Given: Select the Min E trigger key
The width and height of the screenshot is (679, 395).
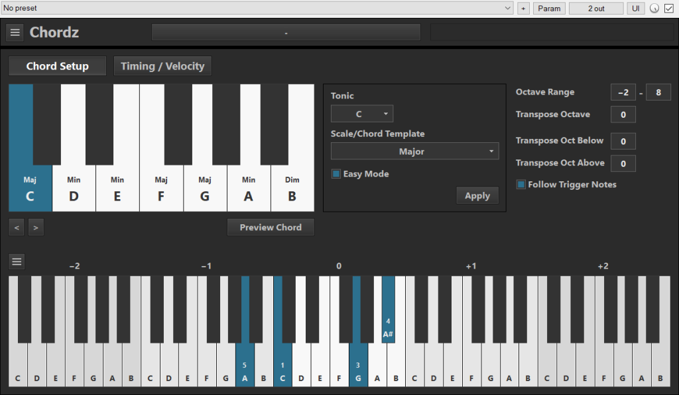Looking at the screenshot, I should 117,189.
